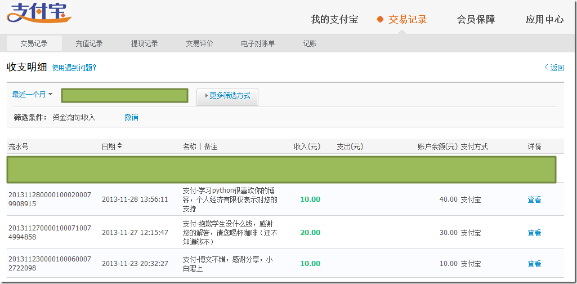Go to 会员保障 section
Viewport: 577px width, 284px height.
(476, 20)
